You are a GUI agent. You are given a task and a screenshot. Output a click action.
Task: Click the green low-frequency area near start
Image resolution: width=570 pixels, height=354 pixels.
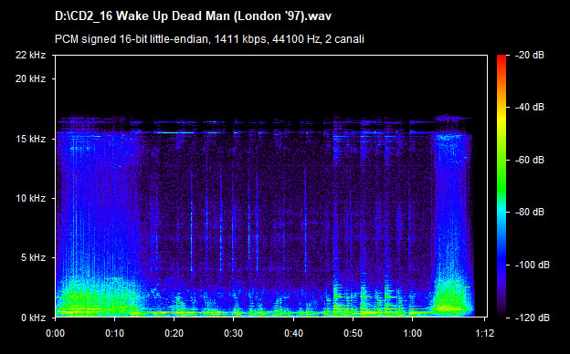pyautogui.click(x=90, y=297)
